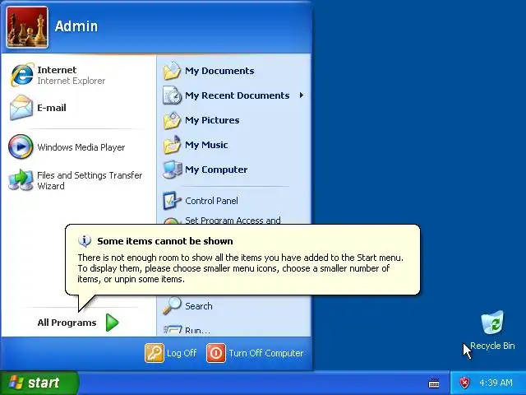Launch Windows Media Player label
Screen dimensions: 526x395
click(x=81, y=147)
